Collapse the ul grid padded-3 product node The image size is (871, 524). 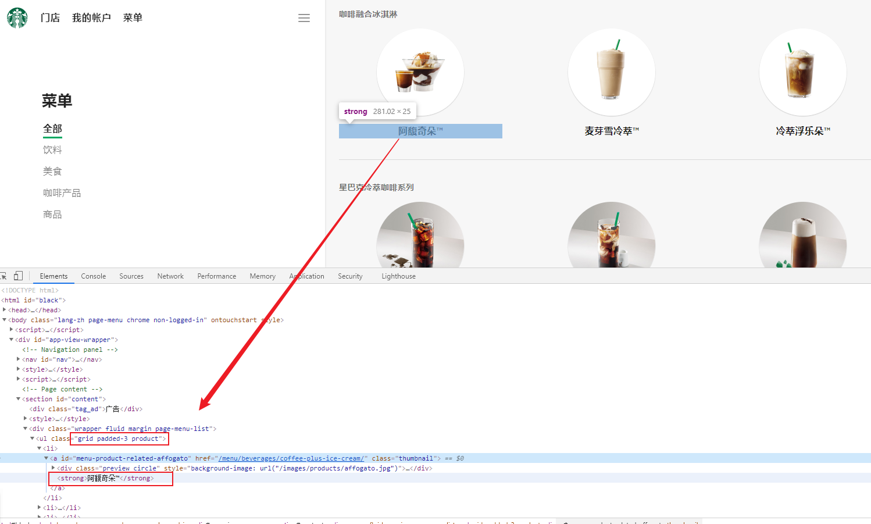[32, 439]
